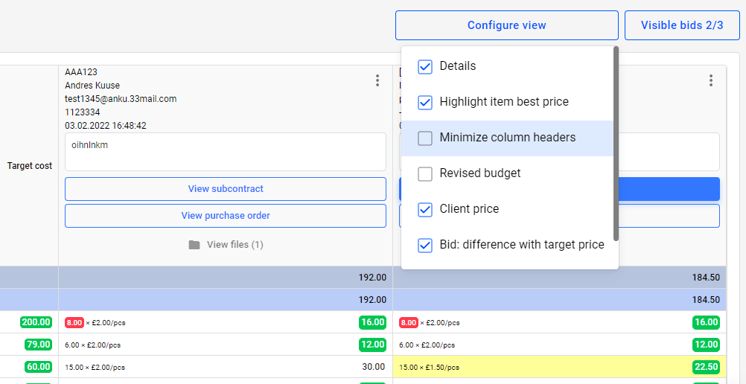The width and height of the screenshot is (746, 384).
Task: Click the View purchase order button
Action: point(226,216)
